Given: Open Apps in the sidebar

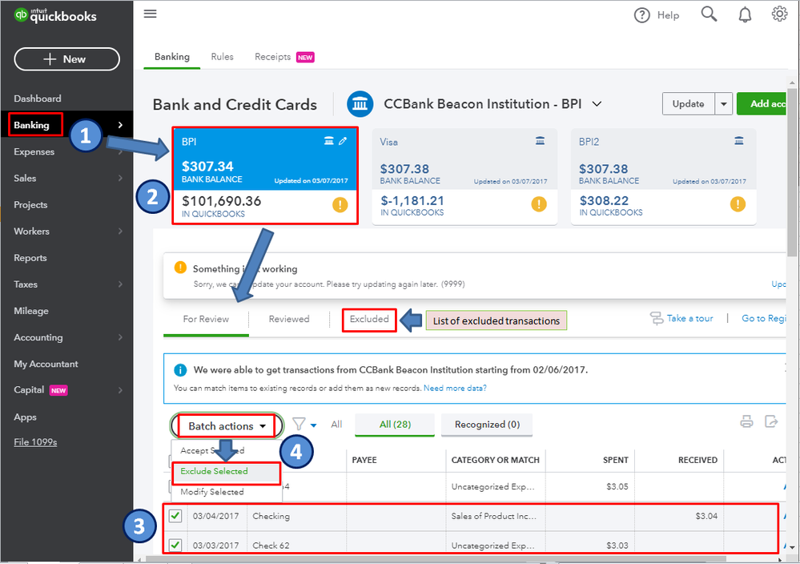Looking at the screenshot, I should point(25,417).
